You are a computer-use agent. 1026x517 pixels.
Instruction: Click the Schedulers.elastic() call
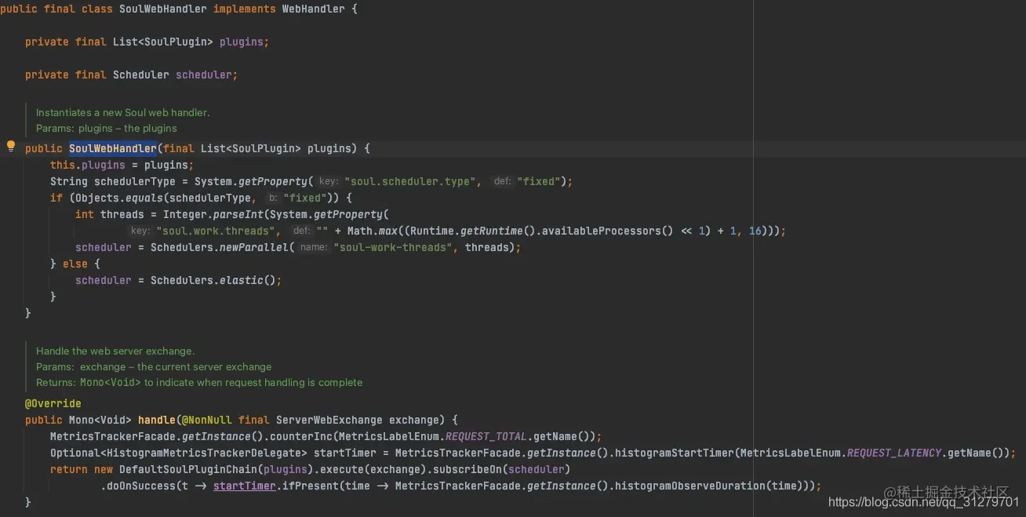point(213,280)
